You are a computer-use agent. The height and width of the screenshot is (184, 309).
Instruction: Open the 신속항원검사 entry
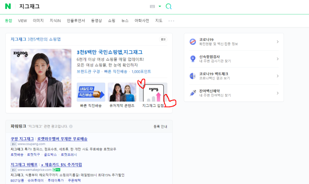click(215, 59)
